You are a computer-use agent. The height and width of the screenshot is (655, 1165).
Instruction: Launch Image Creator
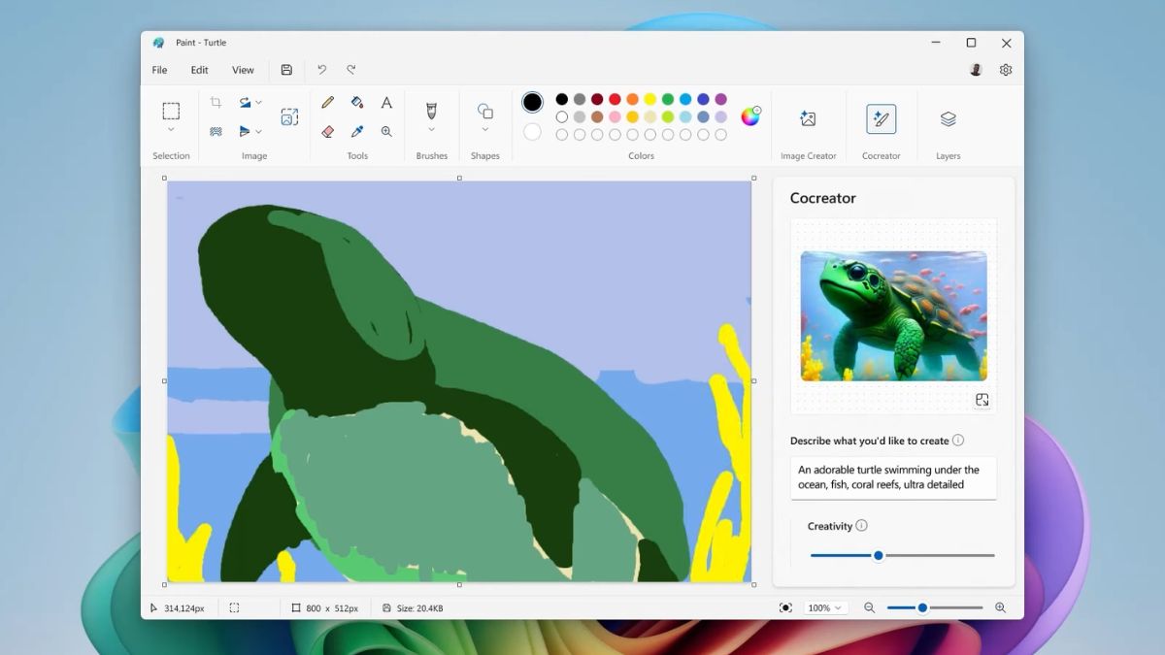click(x=808, y=118)
